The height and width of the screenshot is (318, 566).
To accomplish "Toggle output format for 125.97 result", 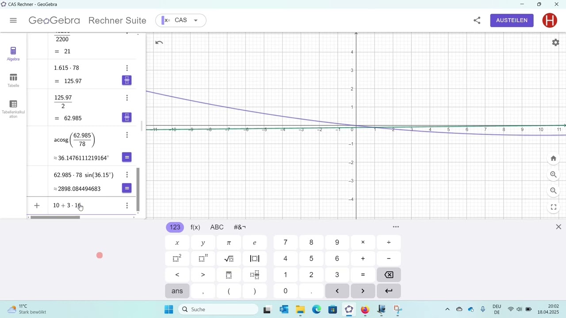I will pos(127,80).
